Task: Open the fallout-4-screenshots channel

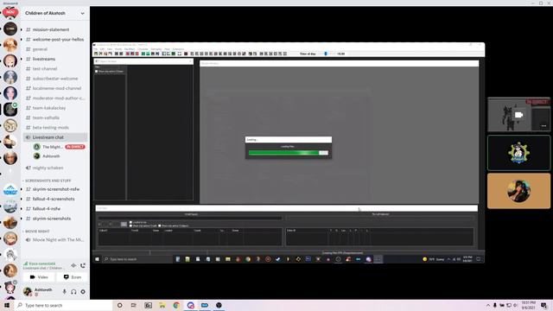Action: [54, 199]
